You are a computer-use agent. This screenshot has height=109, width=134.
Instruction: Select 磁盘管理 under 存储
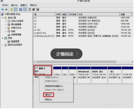pos(15,42)
